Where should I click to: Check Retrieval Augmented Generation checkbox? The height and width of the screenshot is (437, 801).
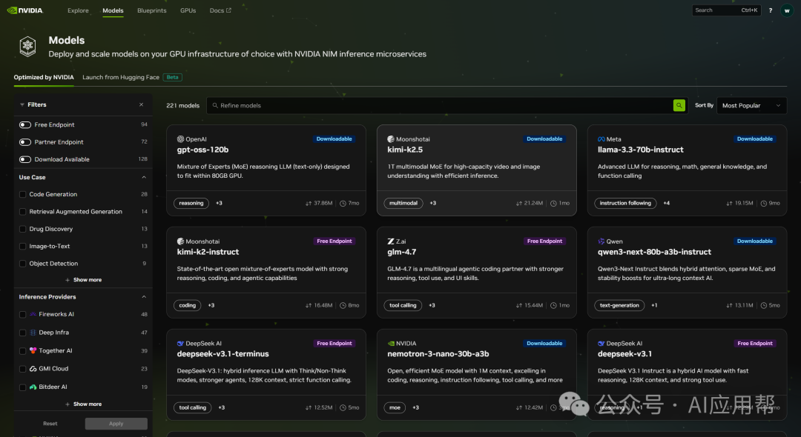pos(22,212)
